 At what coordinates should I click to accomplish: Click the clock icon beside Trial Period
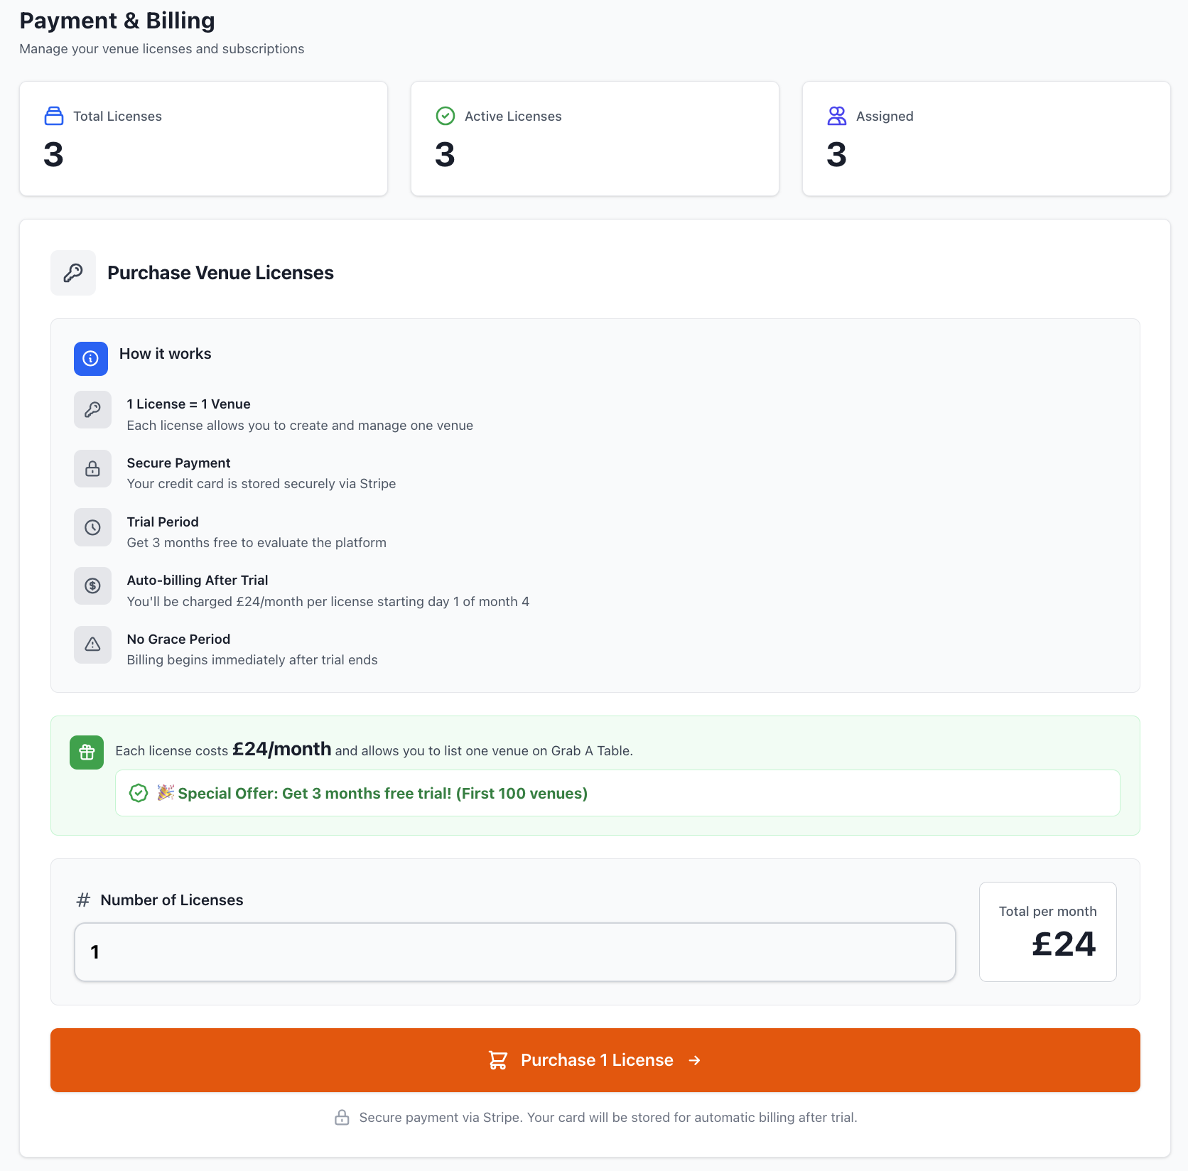pyautogui.click(x=92, y=527)
